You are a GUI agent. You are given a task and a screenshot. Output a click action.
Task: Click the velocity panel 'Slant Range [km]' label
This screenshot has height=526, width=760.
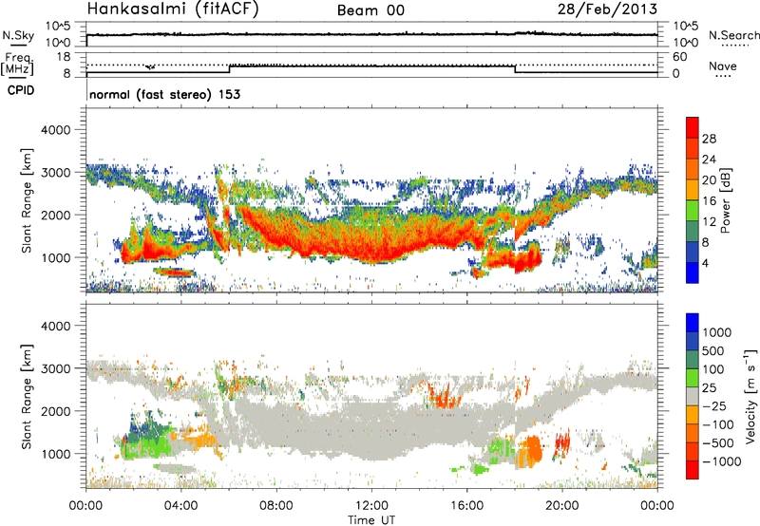click(27, 396)
